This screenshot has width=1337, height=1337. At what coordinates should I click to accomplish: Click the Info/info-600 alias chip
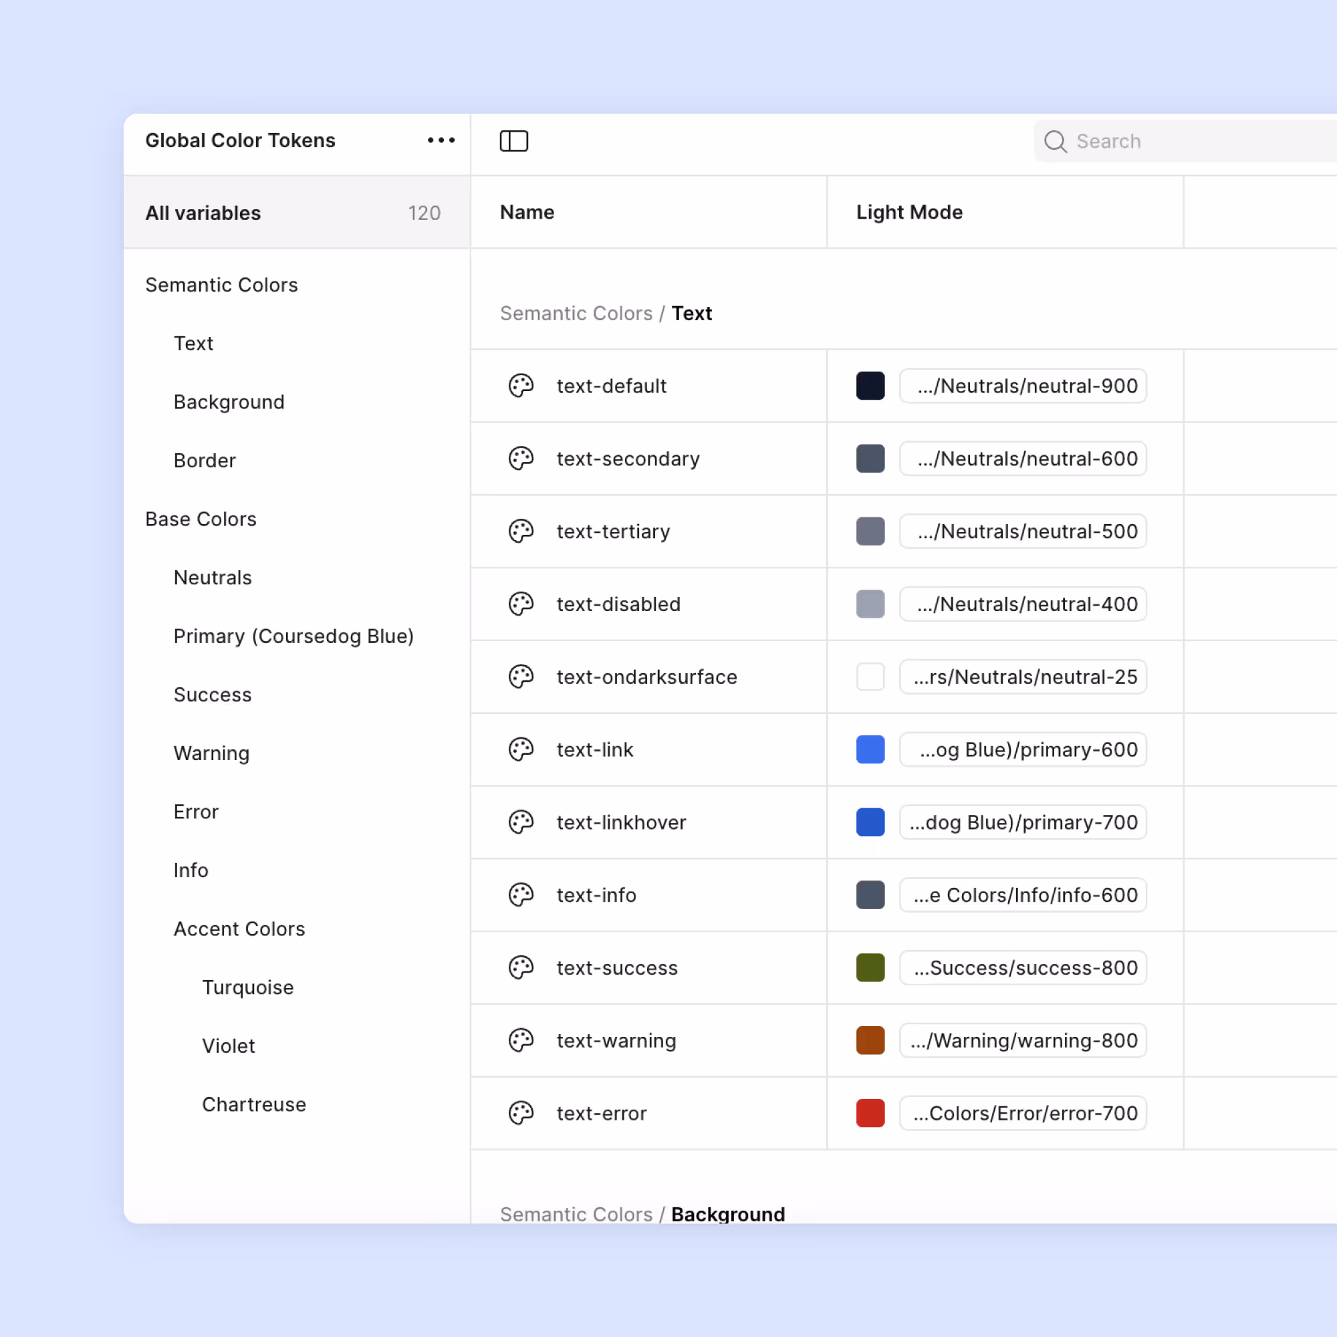[x=1023, y=895]
